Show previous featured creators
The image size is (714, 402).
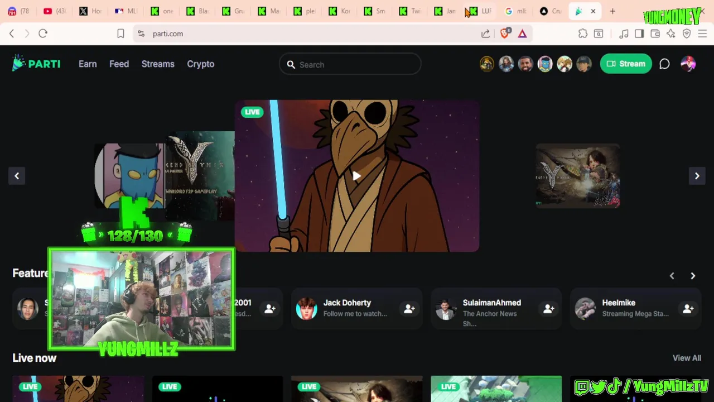tap(672, 276)
